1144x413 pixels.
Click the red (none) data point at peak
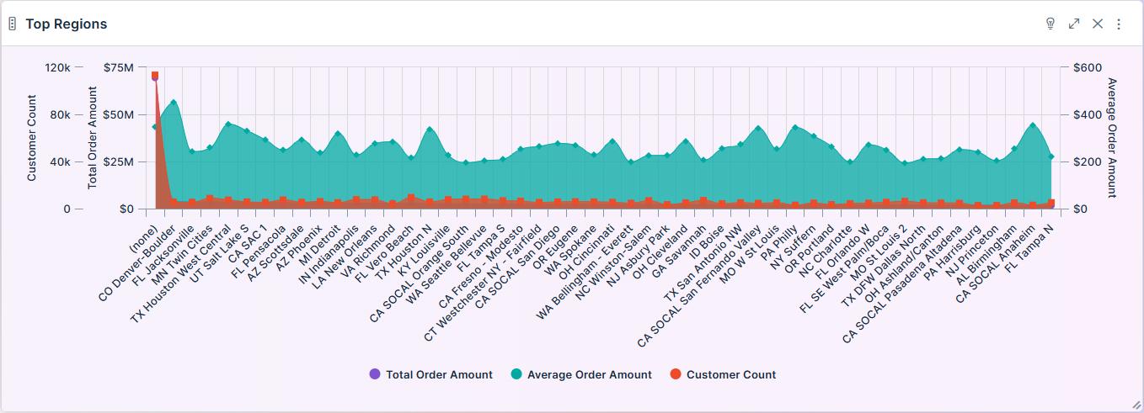point(155,76)
